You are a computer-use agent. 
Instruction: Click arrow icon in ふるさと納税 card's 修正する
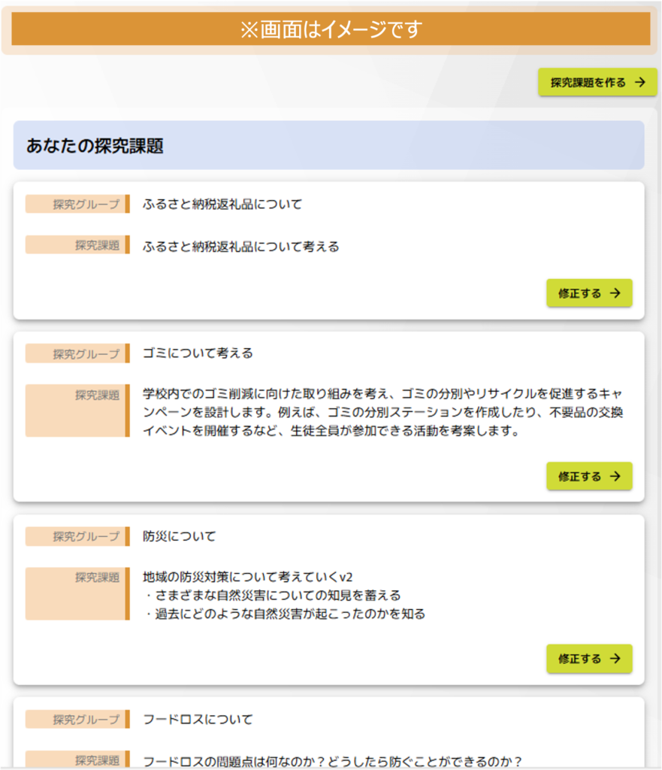click(615, 293)
